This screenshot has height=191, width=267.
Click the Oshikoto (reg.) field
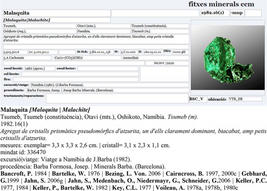pos(39,31)
